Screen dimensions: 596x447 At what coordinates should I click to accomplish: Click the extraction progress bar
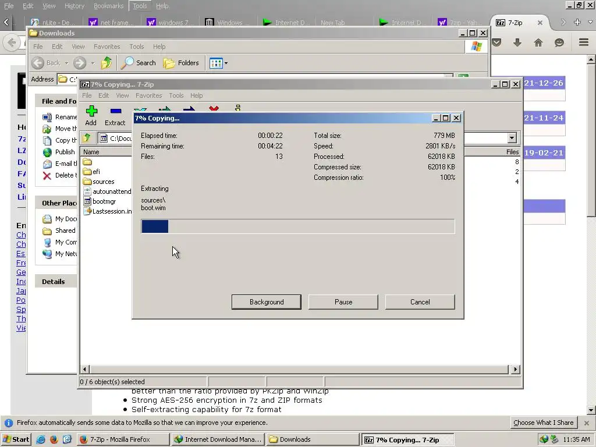tap(297, 226)
